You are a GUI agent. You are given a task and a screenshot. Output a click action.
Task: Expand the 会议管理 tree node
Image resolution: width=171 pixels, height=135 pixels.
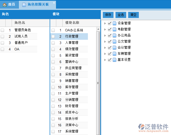(x=105, y=48)
